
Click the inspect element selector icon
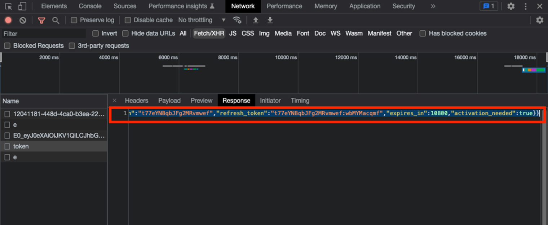click(x=8, y=6)
